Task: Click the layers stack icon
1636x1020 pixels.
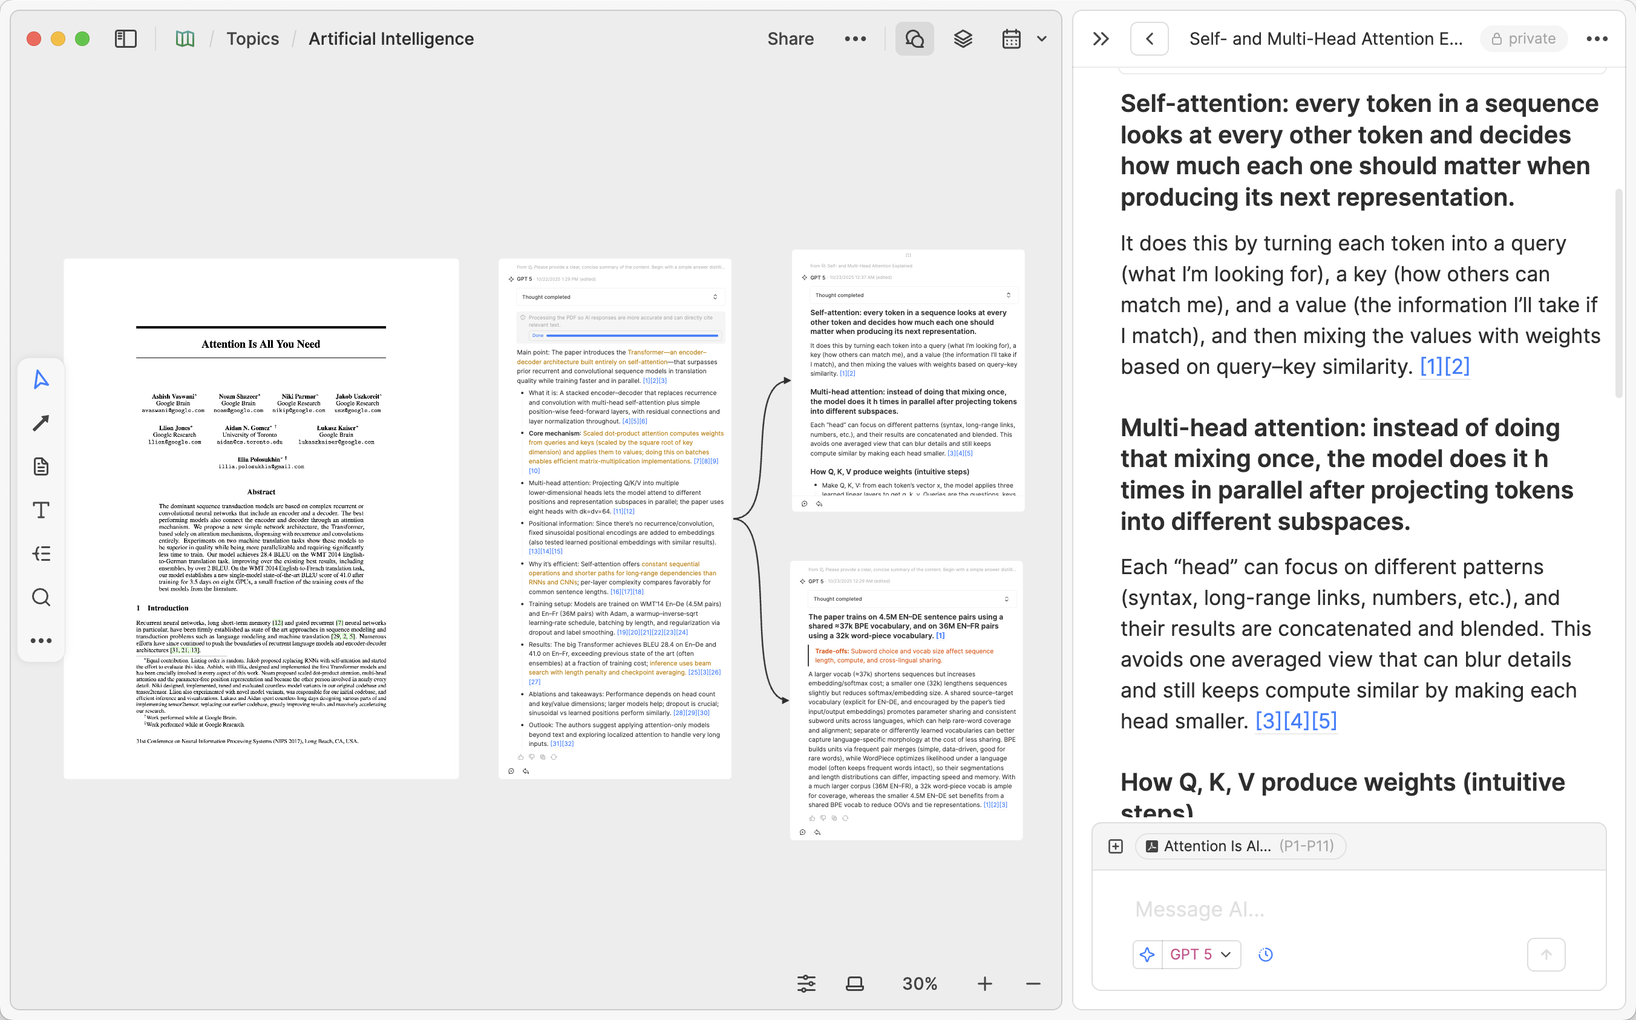Action: [963, 39]
